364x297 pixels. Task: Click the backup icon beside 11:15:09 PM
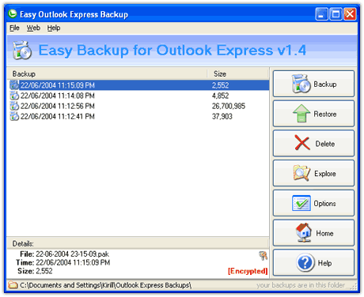click(x=14, y=85)
